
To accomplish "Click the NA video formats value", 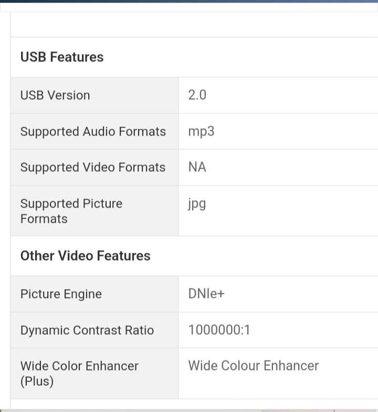I will point(197,167).
